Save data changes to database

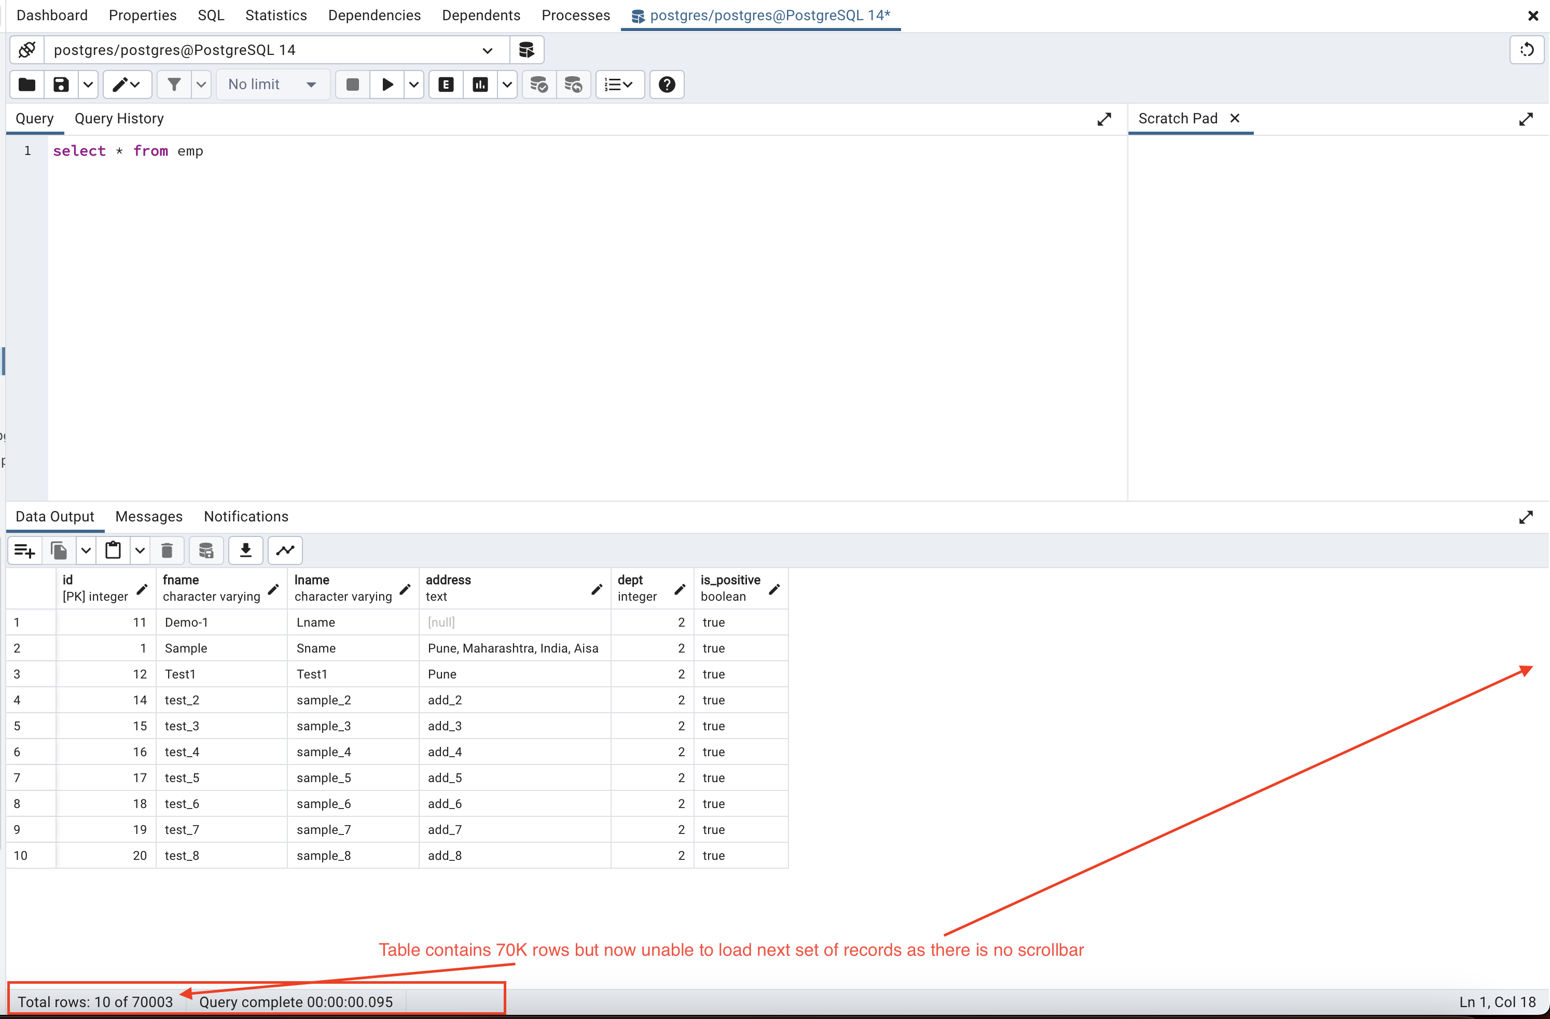206,550
